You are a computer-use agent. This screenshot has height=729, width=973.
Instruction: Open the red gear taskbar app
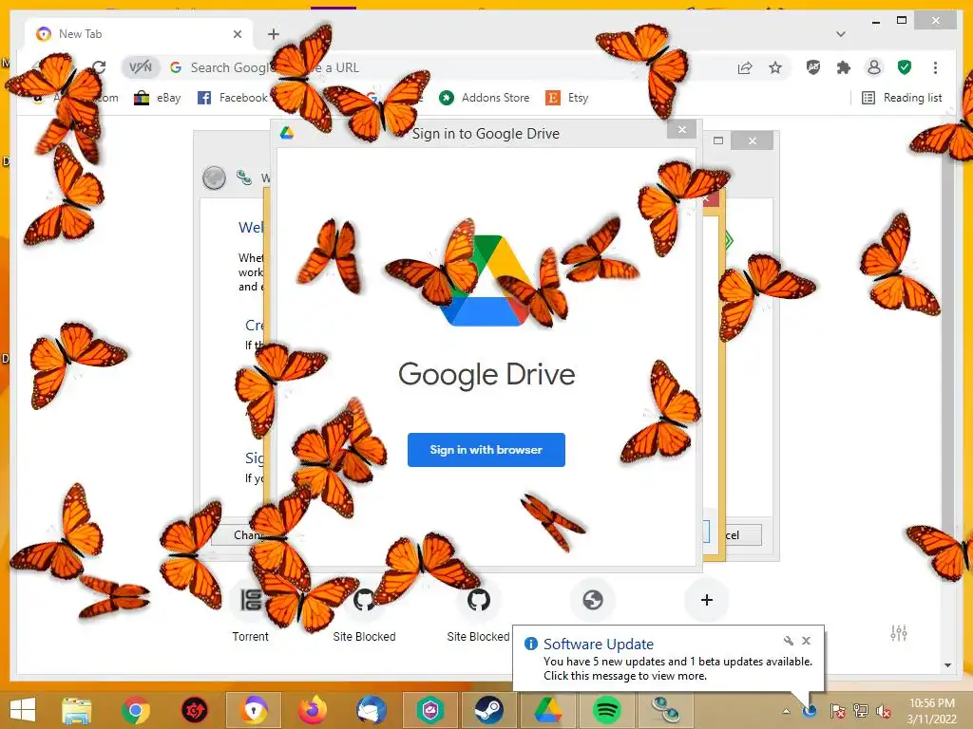[x=194, y=710]
